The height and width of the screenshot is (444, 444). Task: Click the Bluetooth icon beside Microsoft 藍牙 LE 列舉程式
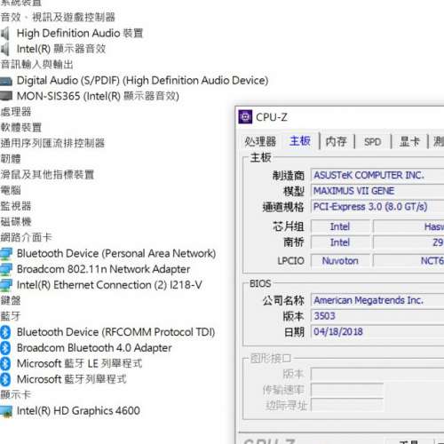[5, 363]
